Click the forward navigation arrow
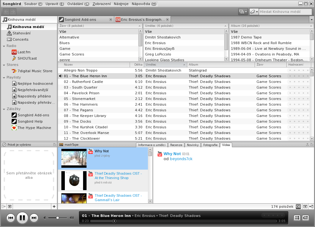 pos(13,12)
